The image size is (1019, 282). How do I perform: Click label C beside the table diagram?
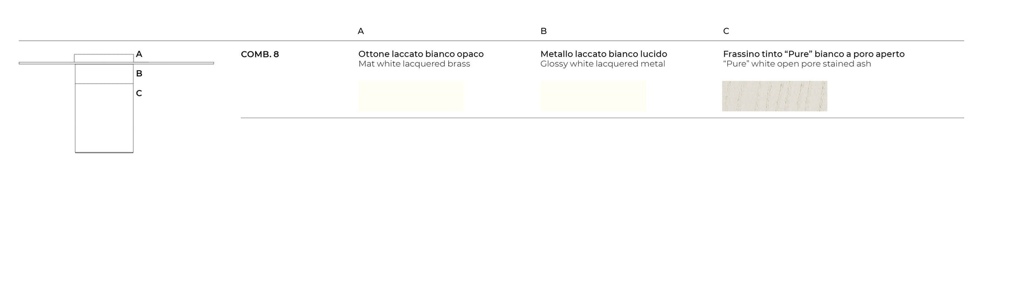(139, 93)
